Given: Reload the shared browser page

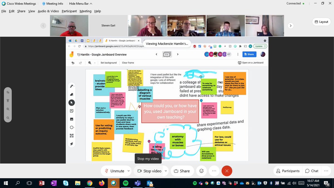Looking at the screenshot, I should 80,46.
